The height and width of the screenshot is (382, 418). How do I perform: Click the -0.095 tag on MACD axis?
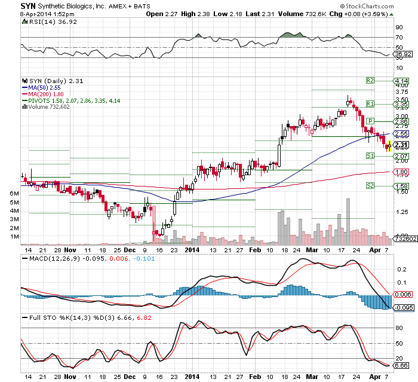(404, 307)
